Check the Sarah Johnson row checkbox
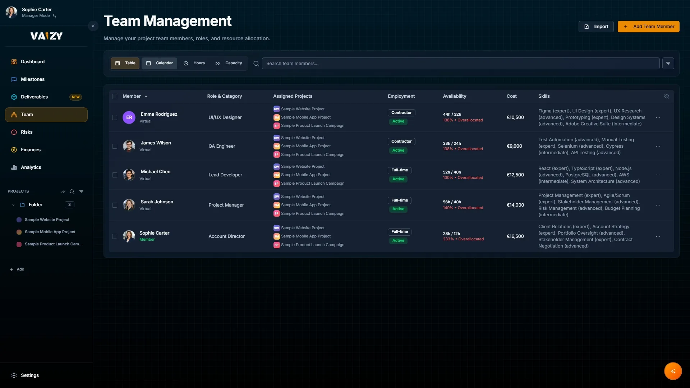The height and width of the screenshot is (388, 690). [x=115, y=205]
